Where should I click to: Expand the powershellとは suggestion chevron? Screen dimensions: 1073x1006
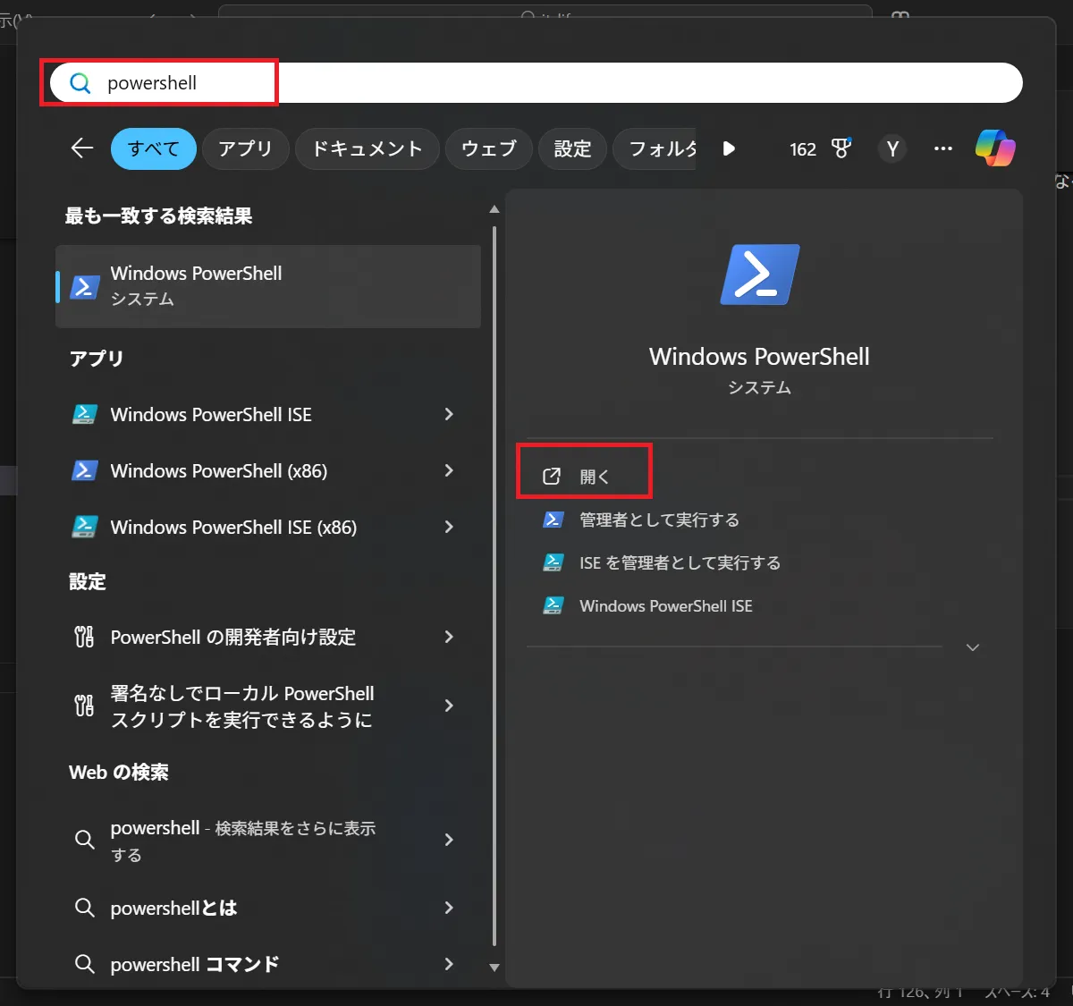[449, 908]
